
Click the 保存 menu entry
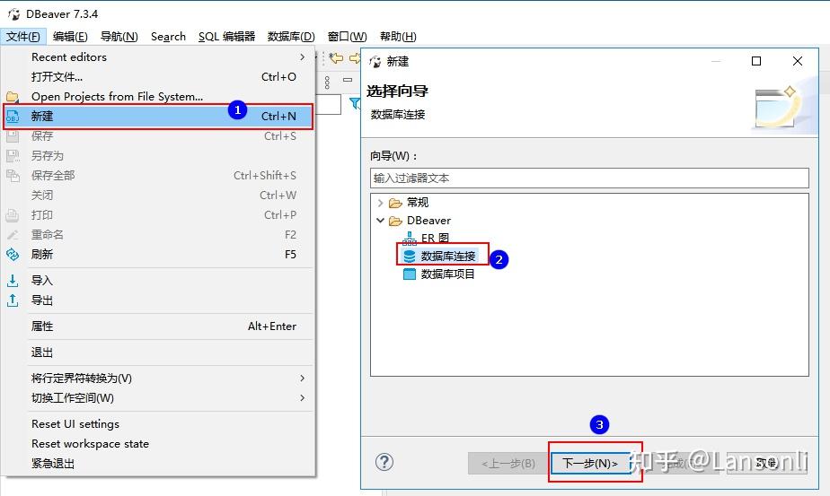158,136
